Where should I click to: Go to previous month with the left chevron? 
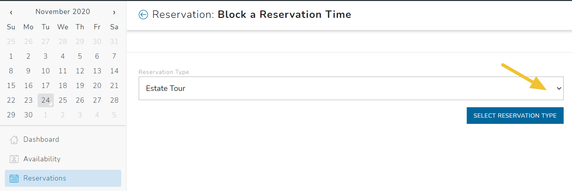click(x=11, y=12)
